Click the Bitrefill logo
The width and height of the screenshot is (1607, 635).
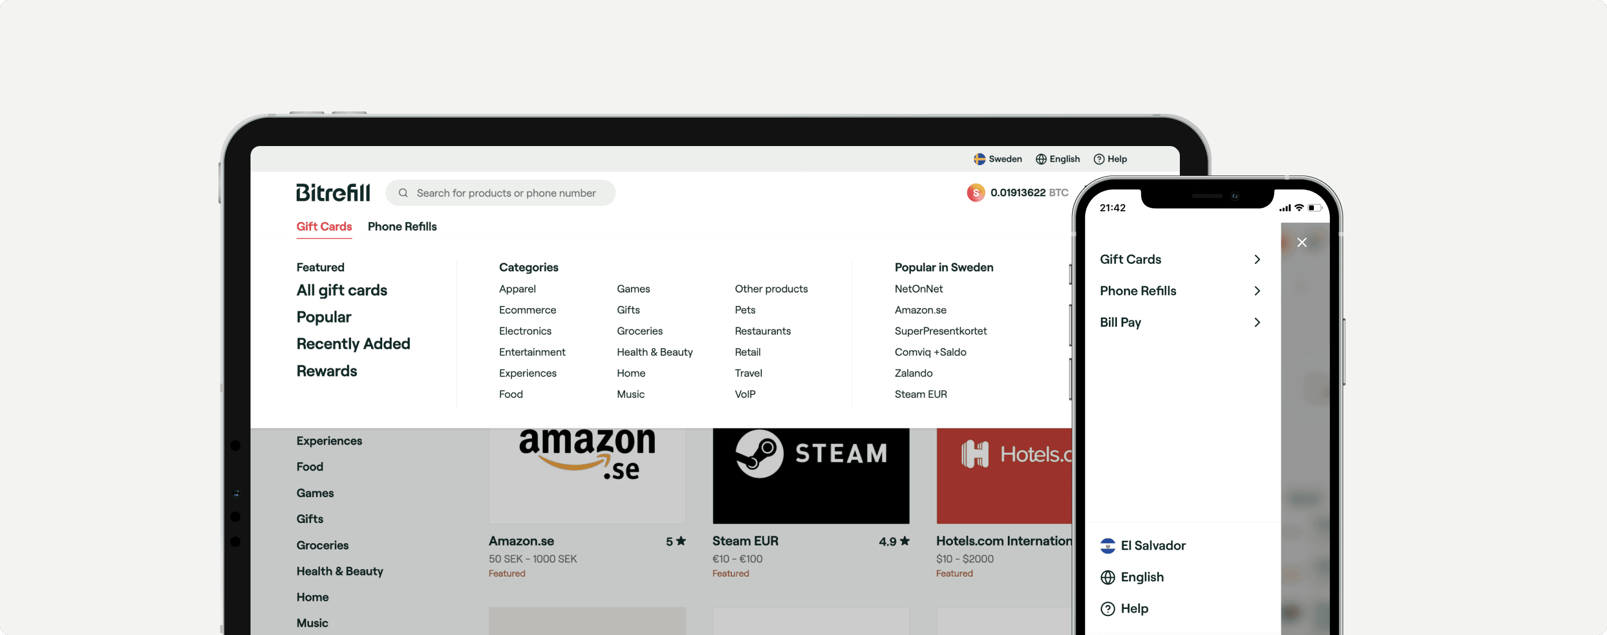[333, 193]
